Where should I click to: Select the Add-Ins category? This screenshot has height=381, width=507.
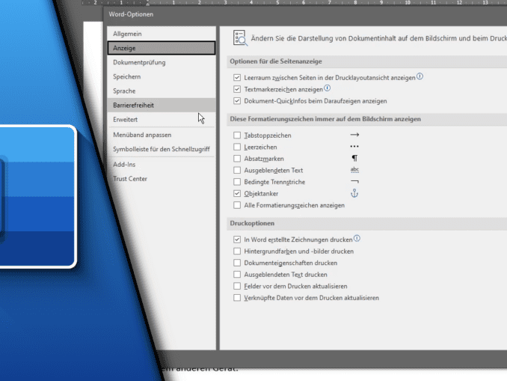[x=161, y=164]
